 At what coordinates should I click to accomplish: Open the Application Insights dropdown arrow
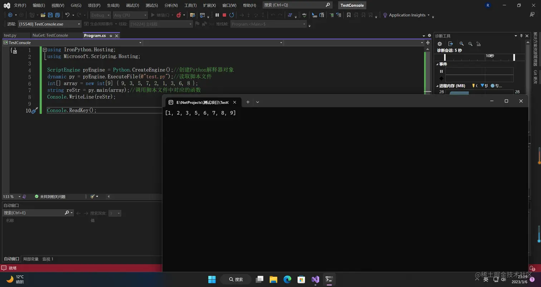pos(429,15)
